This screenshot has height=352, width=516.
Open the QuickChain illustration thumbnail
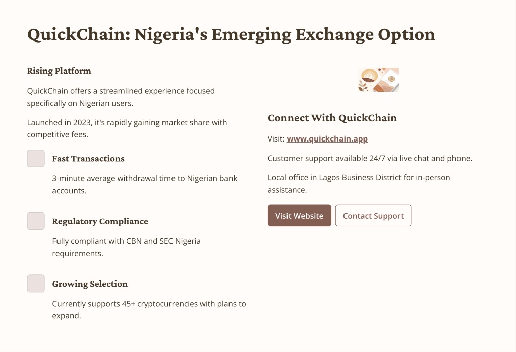click(378, 80)
